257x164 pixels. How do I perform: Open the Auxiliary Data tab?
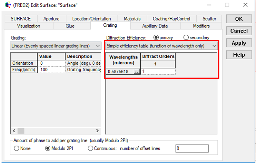(155, 26)
